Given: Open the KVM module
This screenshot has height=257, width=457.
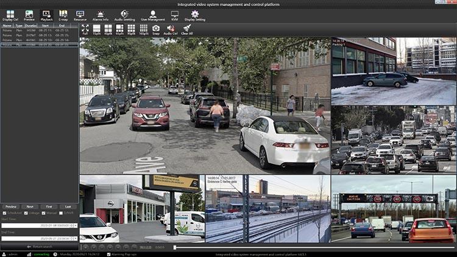Looking at the screenshot, I should 175,15.
